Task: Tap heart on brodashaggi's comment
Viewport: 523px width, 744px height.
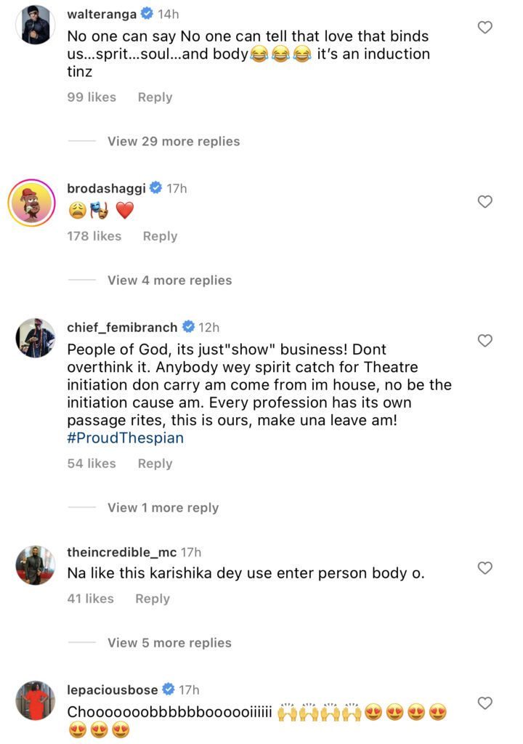Action: tap(485, 201)
